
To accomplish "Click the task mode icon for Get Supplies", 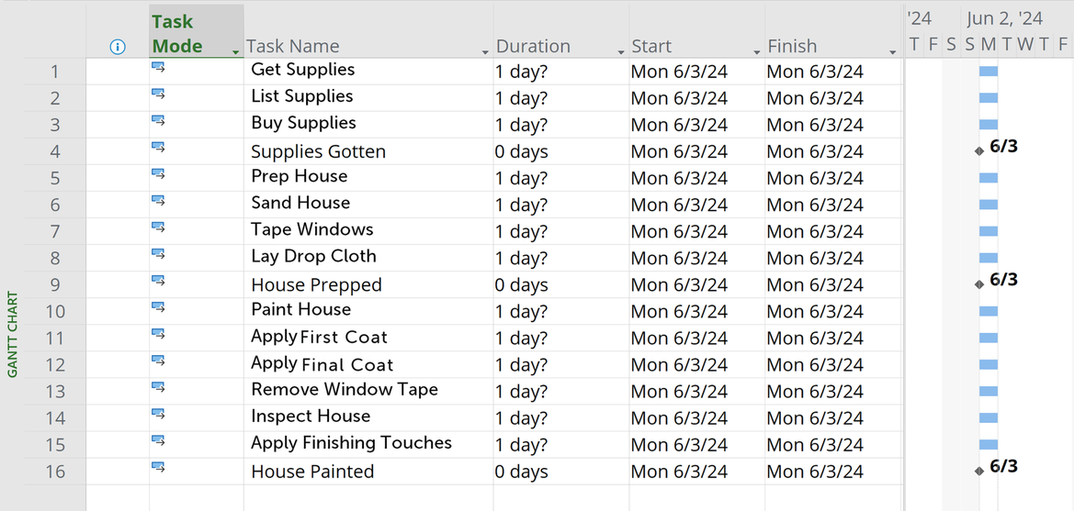I will [158, 67].
